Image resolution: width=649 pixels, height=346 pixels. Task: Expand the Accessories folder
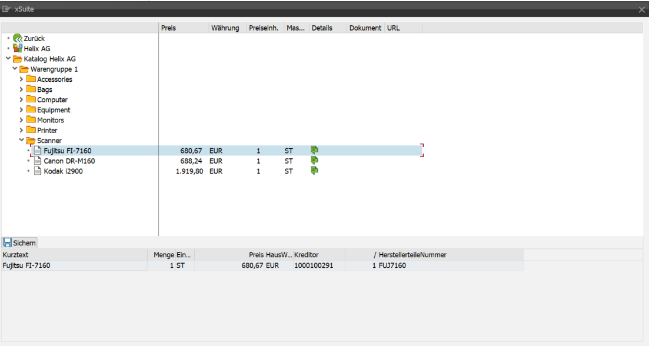[x=21, y=79]
